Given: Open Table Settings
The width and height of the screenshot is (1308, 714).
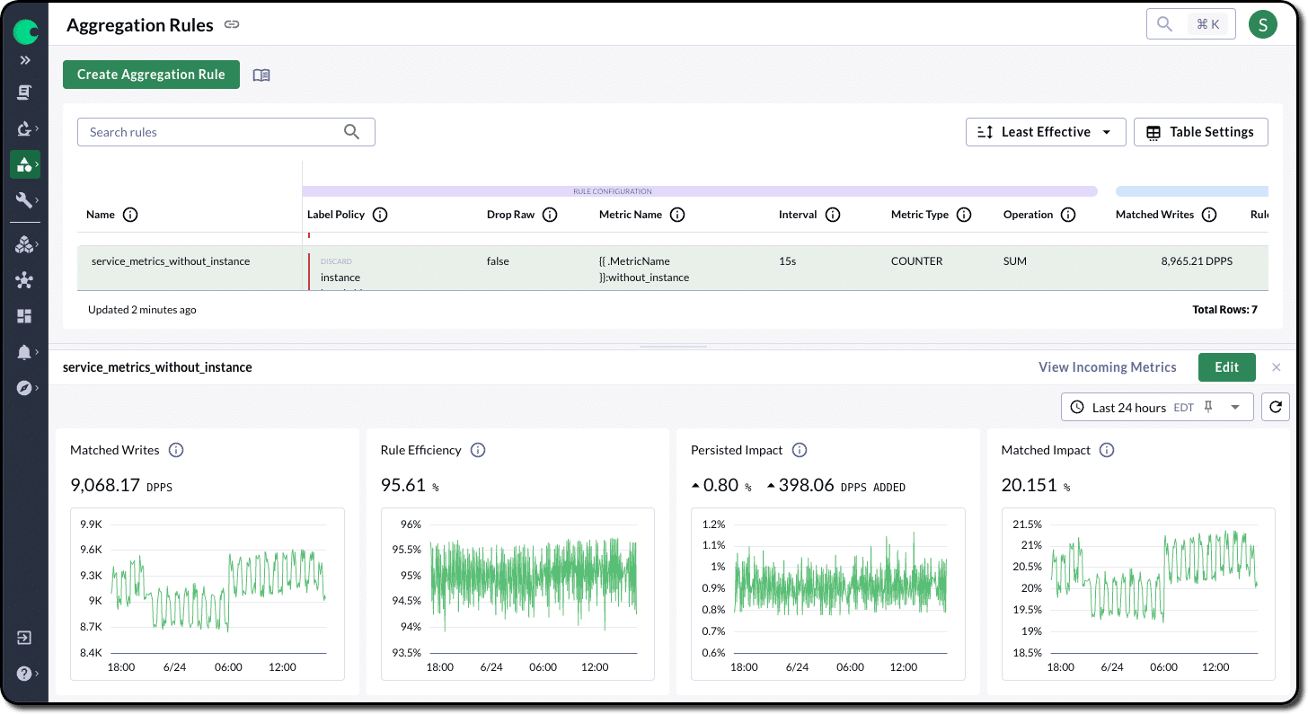Looking at the screenshot, I should point(1200,132).
